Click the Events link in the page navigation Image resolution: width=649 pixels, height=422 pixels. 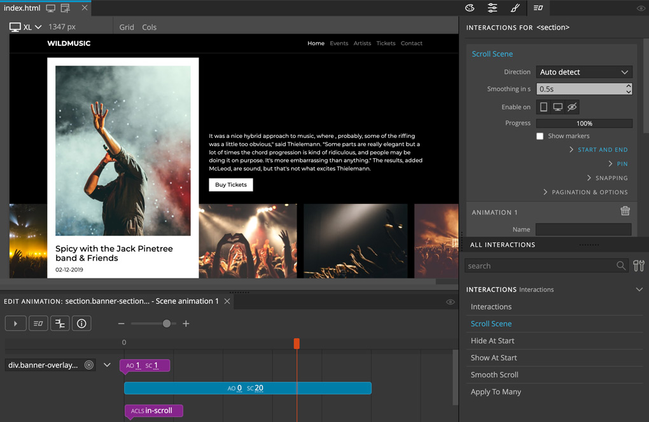tap(339, 43)
